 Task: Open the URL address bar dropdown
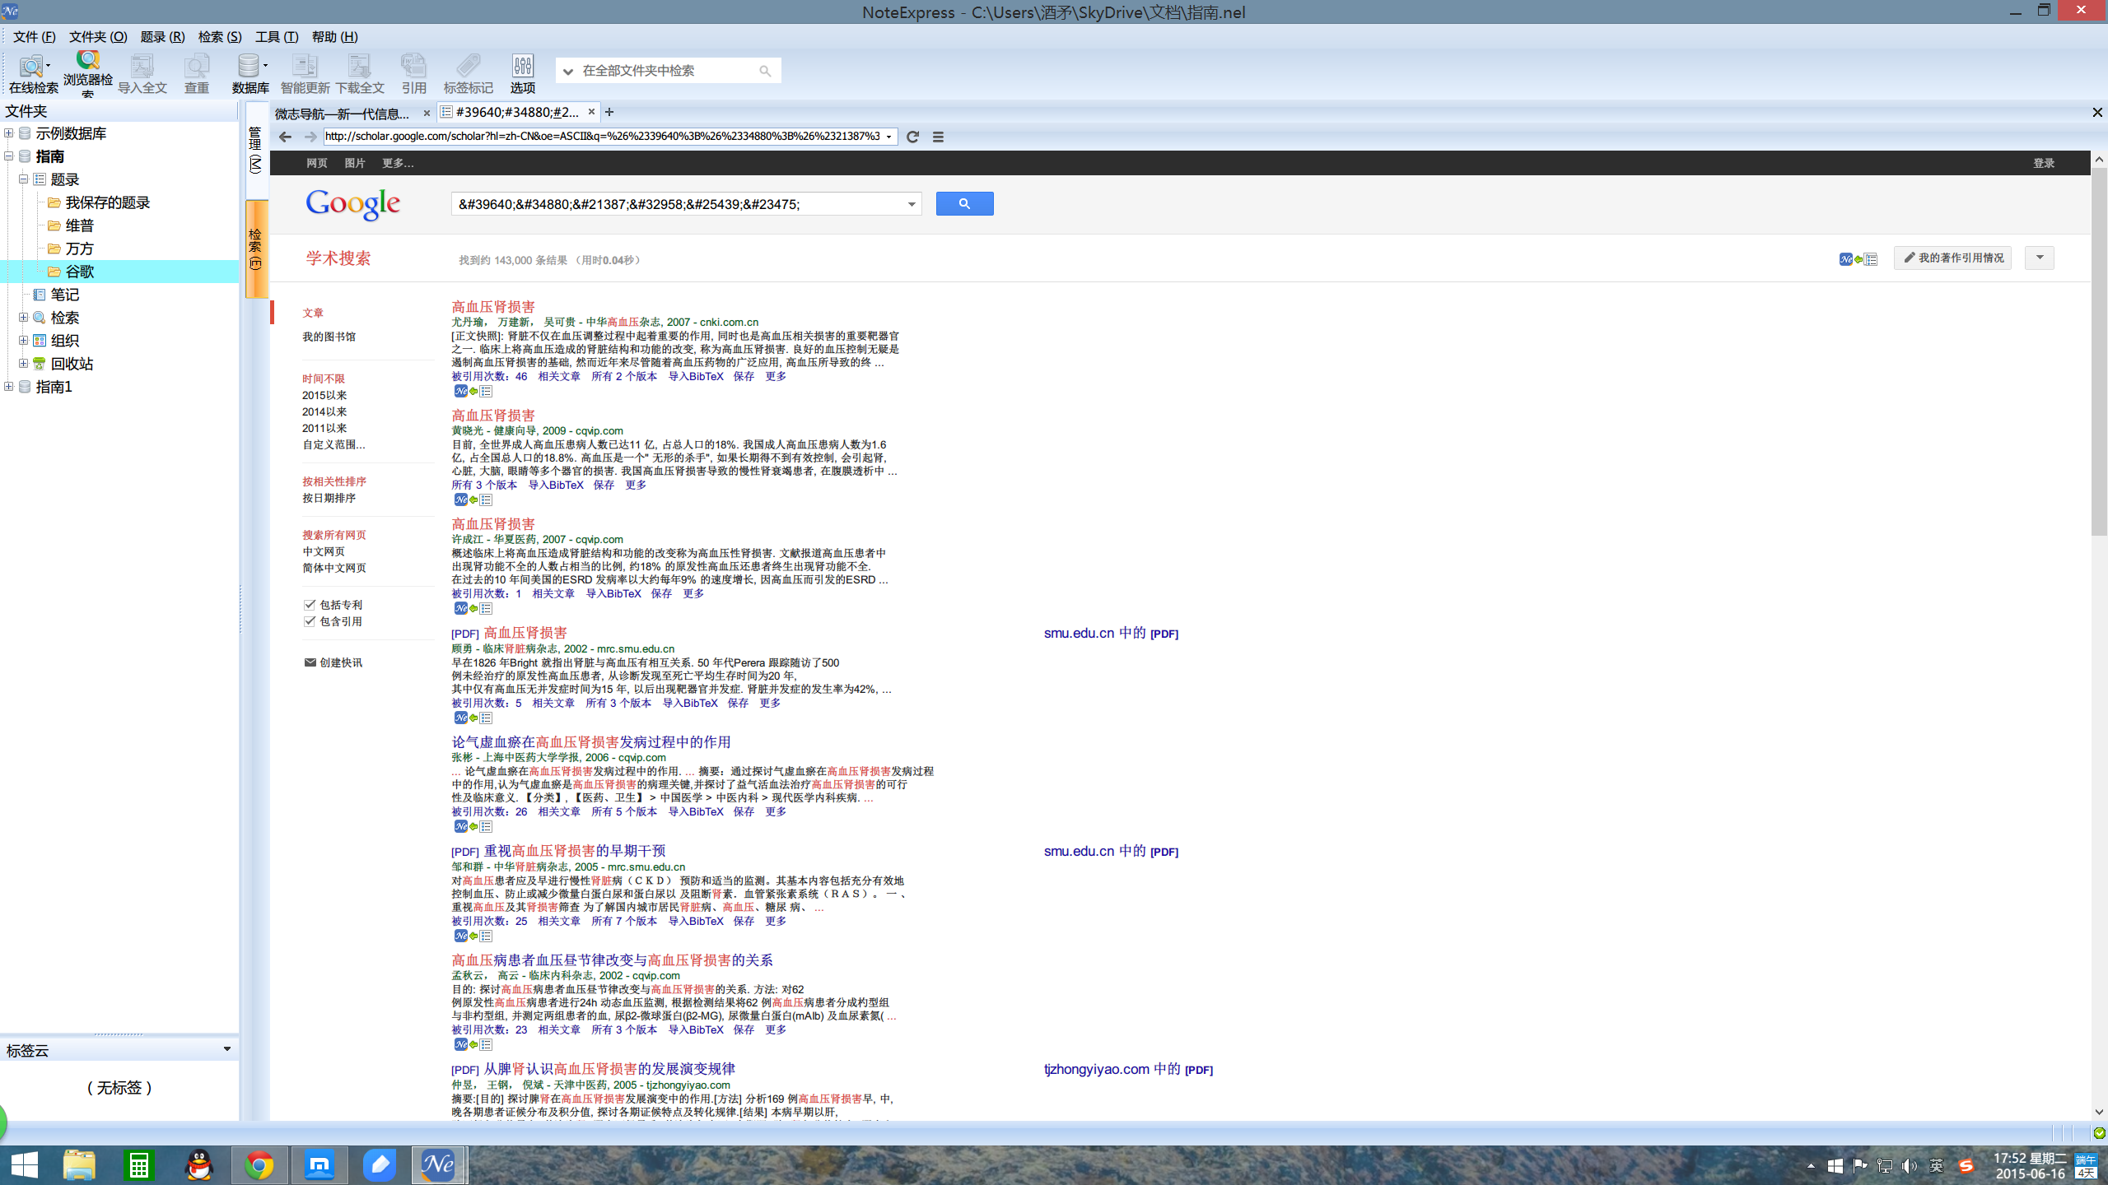click(x=889, y=137)
